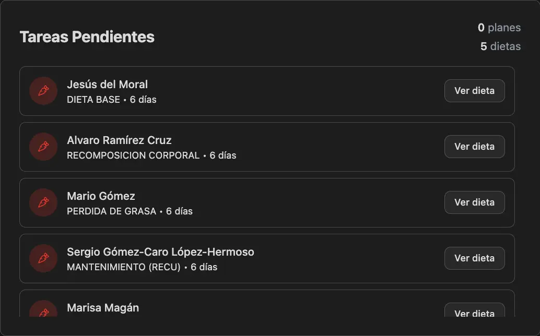Click the icon on the MANTENIMIENTO (RECU) row
The height and width of the screenshot is (336, 540).
tap(43, 258)
